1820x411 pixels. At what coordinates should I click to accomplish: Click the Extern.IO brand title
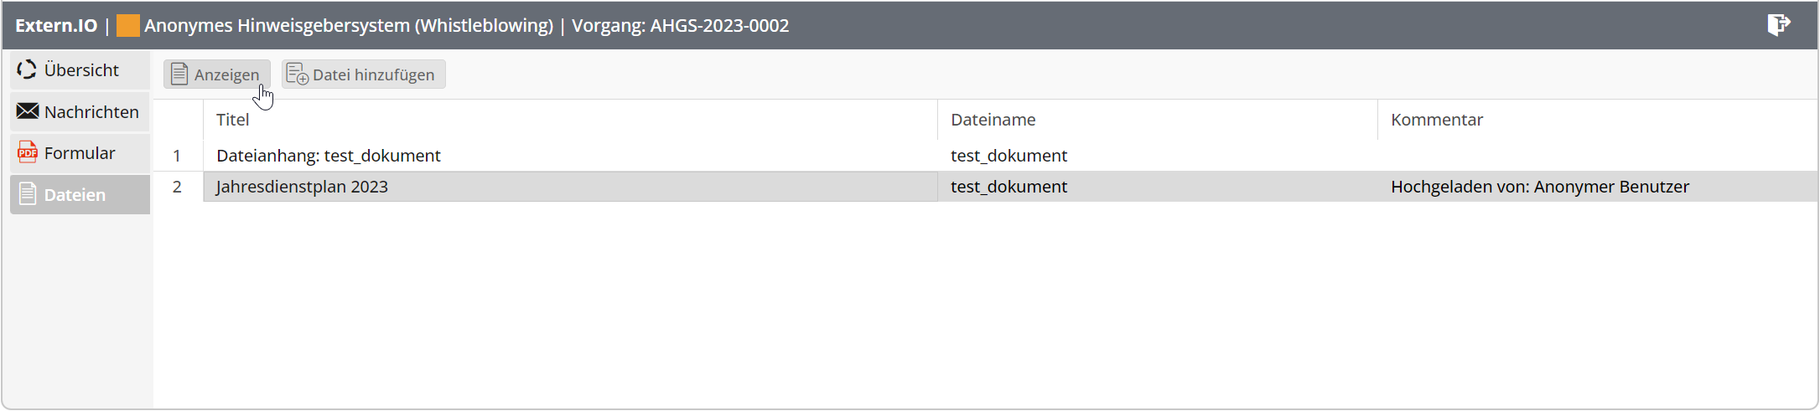tap(56, 26)
